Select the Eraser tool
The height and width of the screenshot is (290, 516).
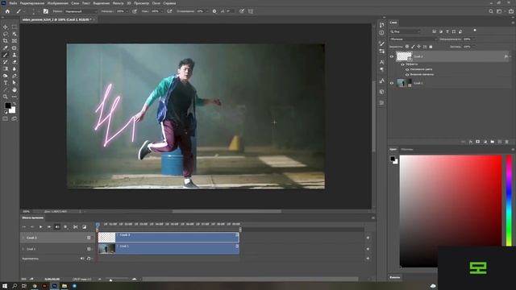pos(15,62)
